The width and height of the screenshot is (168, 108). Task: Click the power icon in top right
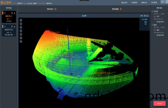tap(166, 2)
